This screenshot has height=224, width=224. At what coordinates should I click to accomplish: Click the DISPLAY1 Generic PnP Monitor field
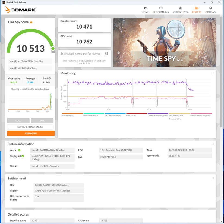(x=59, y=191)
